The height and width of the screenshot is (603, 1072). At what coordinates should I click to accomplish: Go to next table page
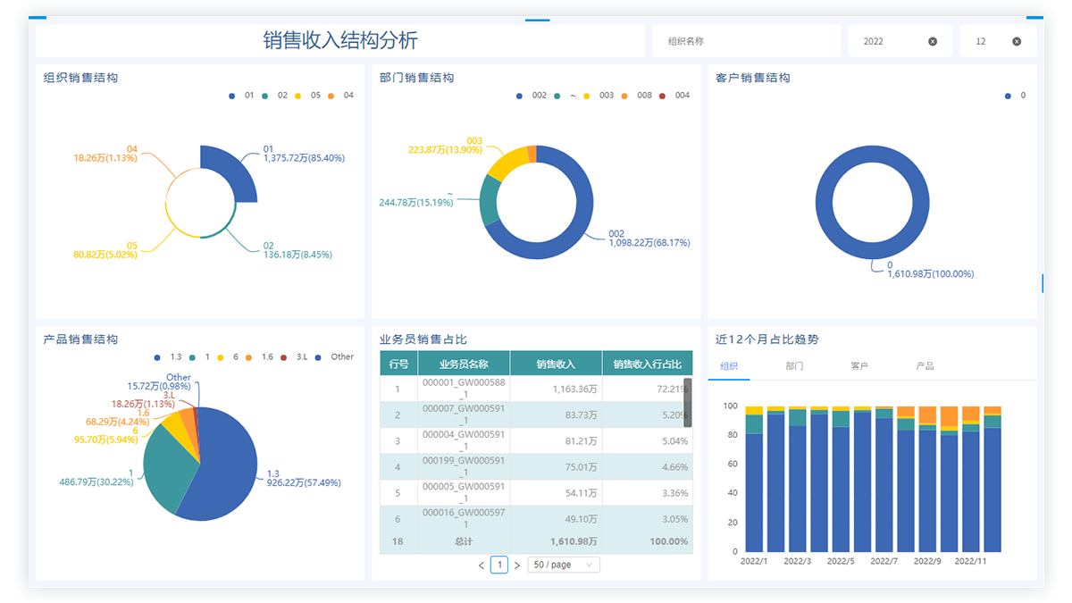[x=516, y=565]
